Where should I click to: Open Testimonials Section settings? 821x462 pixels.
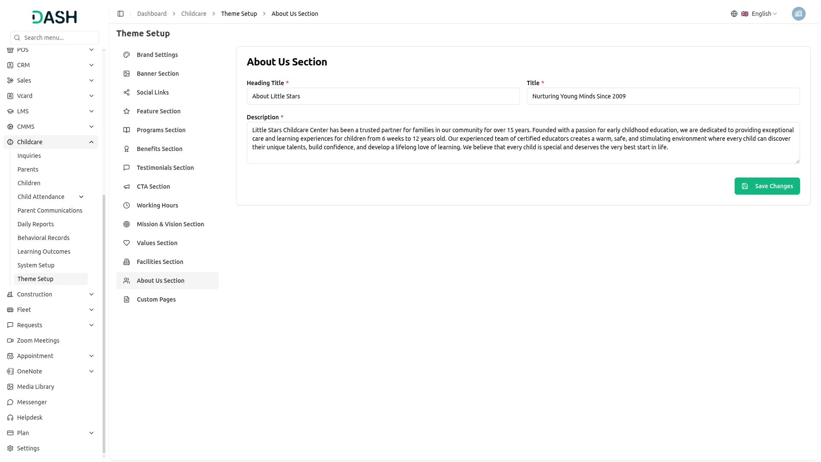click(165, 168)
